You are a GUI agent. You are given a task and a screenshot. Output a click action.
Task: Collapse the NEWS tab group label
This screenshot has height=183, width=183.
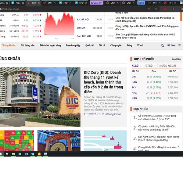[x=141, y=3]
